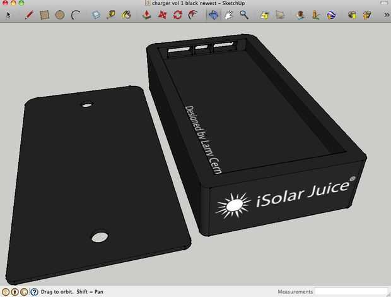Click the small upper hole in the lid

(x=87, y=105)
